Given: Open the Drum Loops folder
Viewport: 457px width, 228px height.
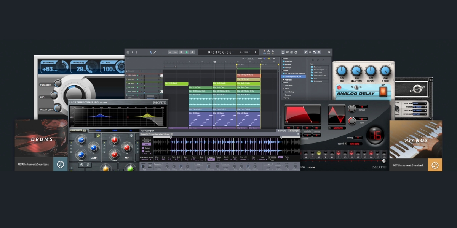Looking at the screenshot, I should click(319, 73).
